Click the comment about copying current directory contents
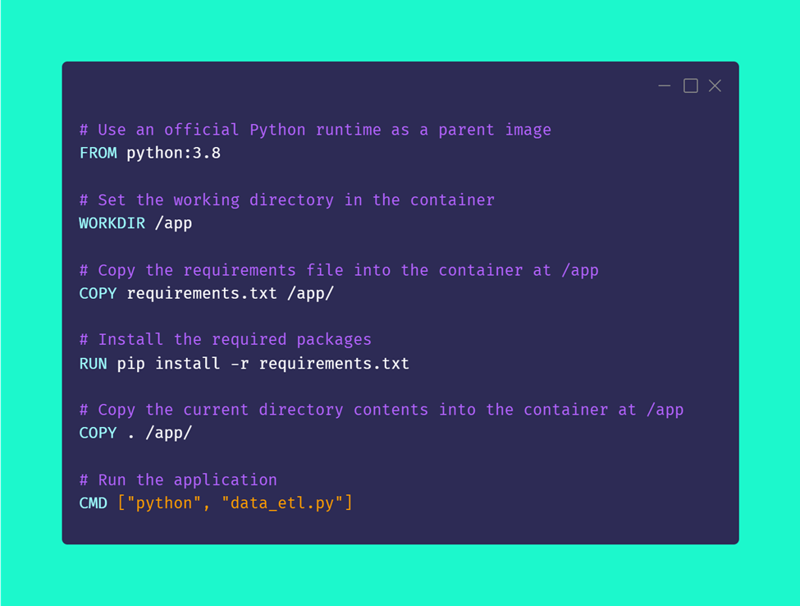This screenshot has height=606, width=800. pos(380,409)
